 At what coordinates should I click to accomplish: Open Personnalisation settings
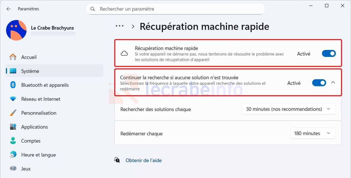point(54,113)
